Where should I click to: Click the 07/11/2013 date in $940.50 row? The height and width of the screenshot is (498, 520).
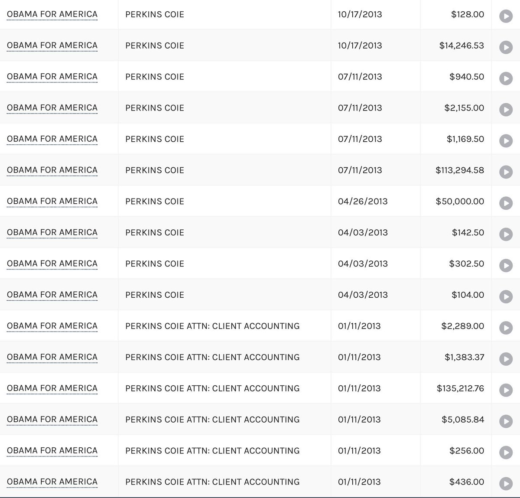[360, 77]
